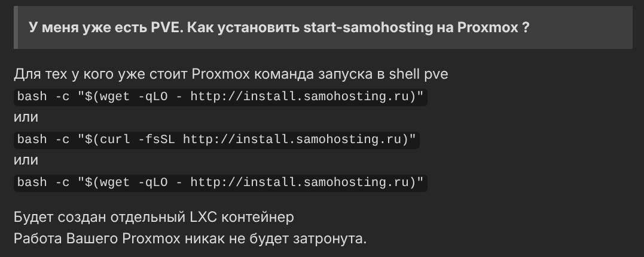644x257 pixels.
Task: Click the heading about installing start-samohosting on Proxmox
Action: (279, 27)
